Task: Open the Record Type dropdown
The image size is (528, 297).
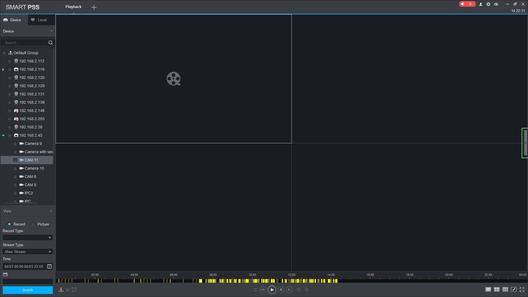Action: pyautogui.click(x=28, y=238)
